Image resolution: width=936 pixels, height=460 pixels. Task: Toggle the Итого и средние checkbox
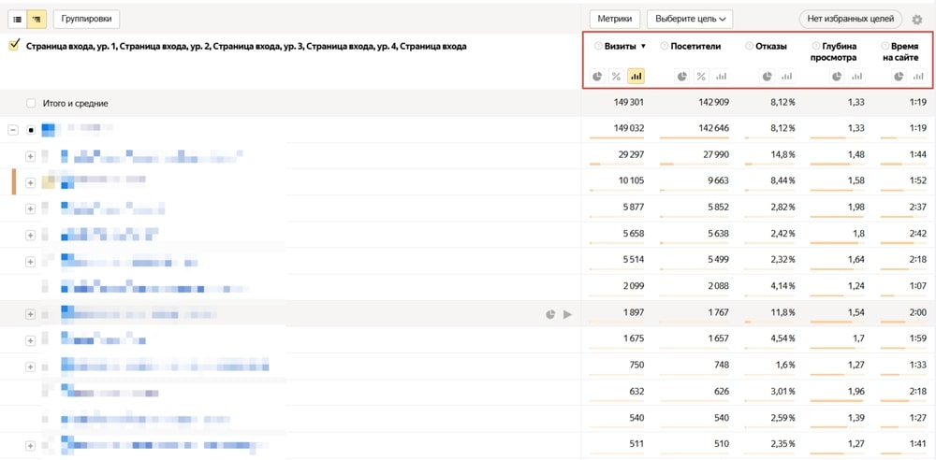(31, 103)
